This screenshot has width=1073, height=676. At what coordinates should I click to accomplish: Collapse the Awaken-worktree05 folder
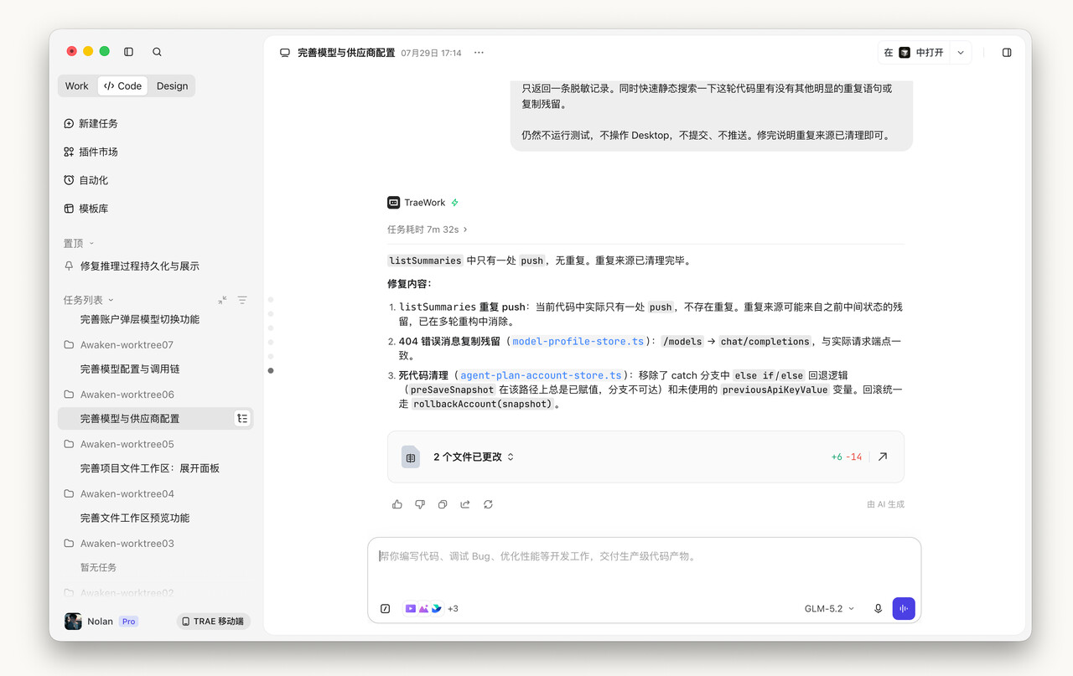[118, 444]
